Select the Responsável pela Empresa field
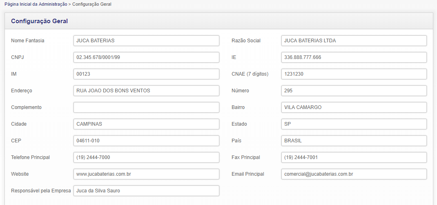The width and height of the screenshot is (437, 205). [x=146, y=191]
